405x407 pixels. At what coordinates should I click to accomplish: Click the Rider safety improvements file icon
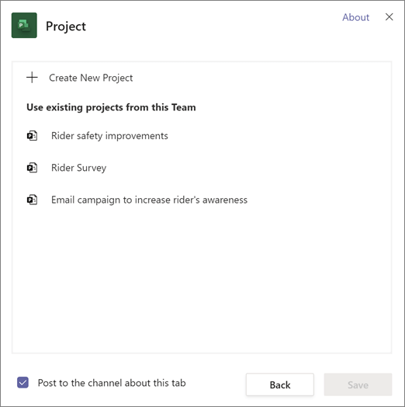pos(32,136)
